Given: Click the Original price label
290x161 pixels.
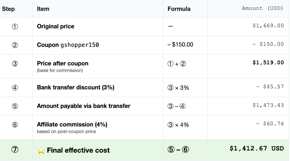Looking at the screenshot, I should point(55,27).
